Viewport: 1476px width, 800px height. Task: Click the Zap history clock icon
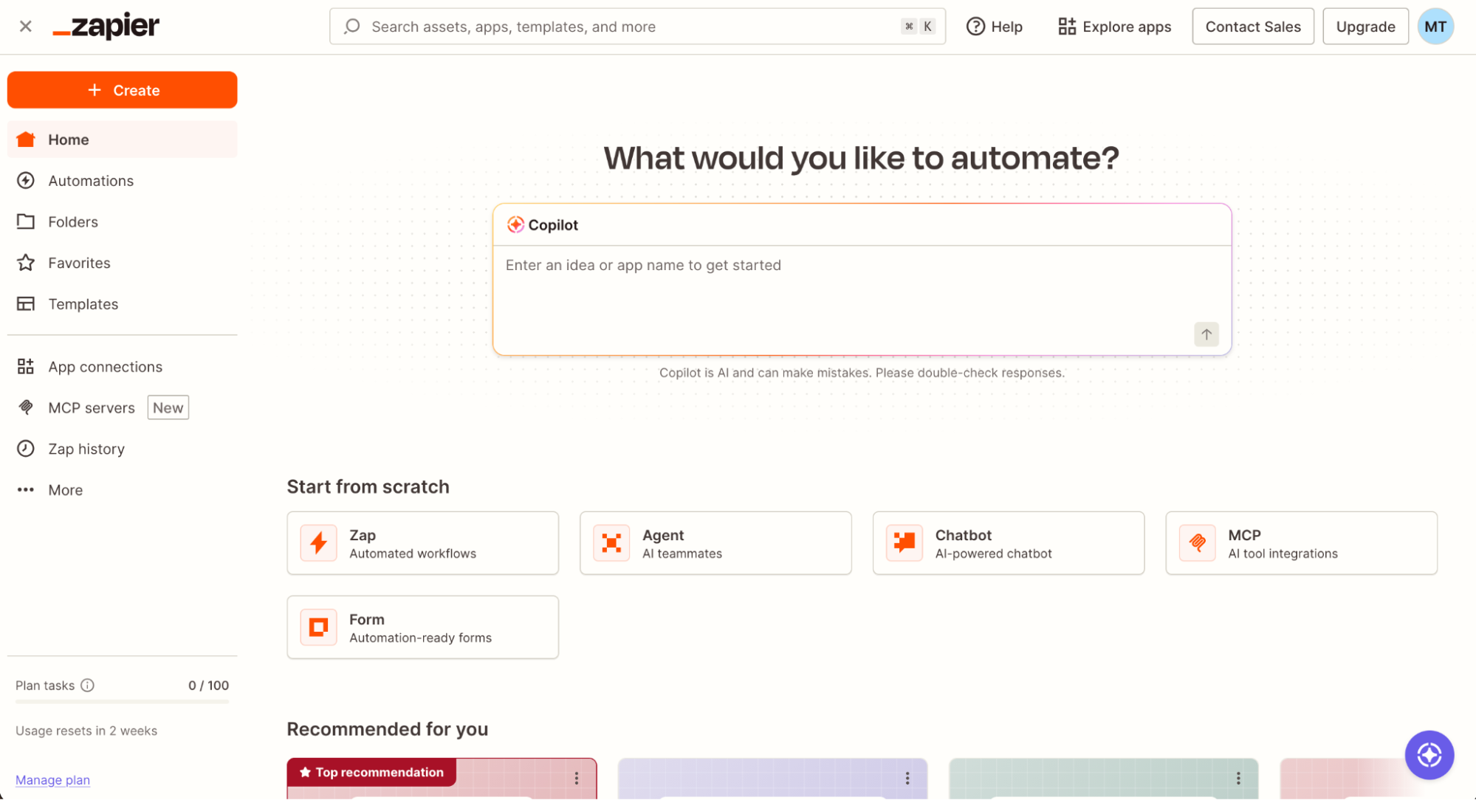[26, 449]
